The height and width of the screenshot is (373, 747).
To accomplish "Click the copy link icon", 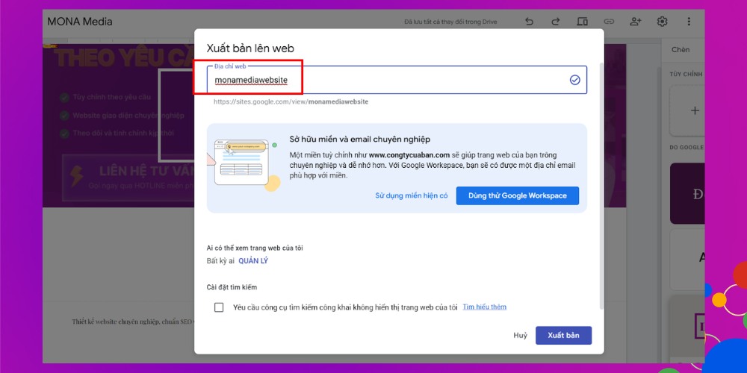I will 609,22.
